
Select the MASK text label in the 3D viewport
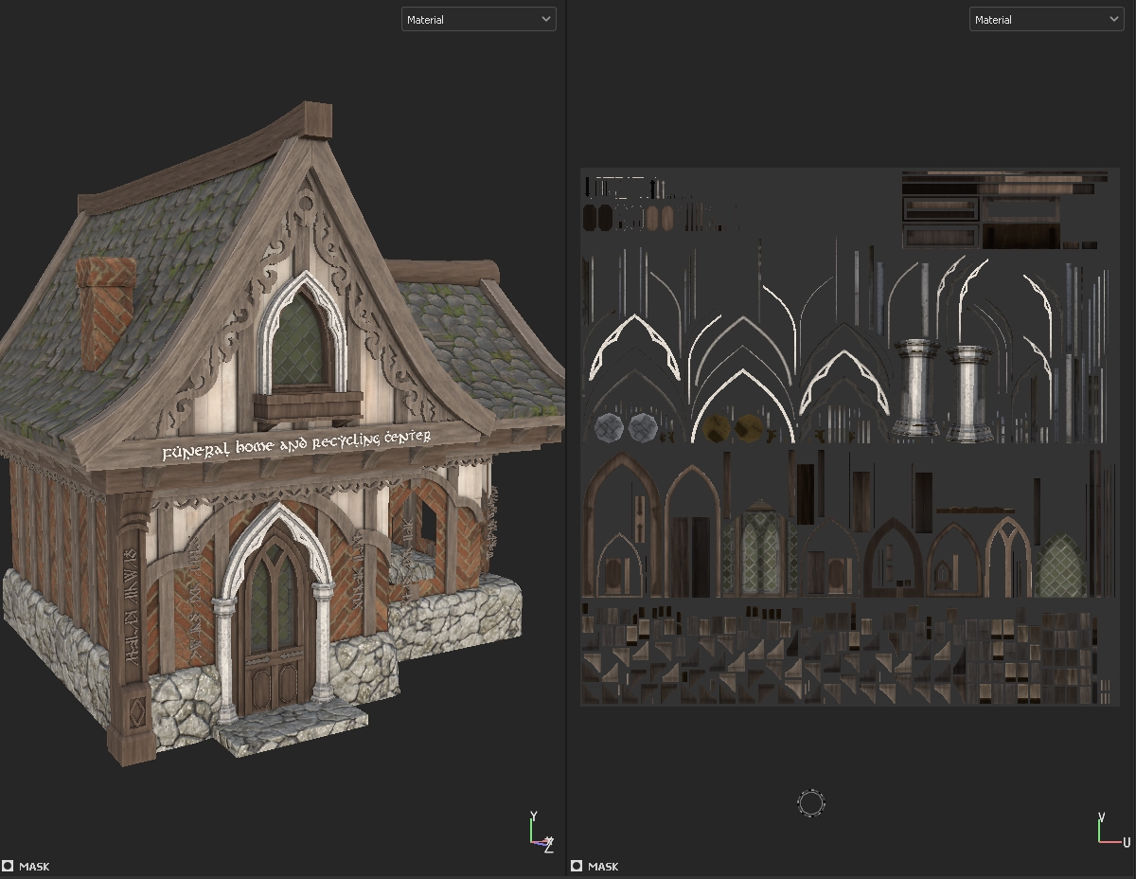tap(34, 866)
